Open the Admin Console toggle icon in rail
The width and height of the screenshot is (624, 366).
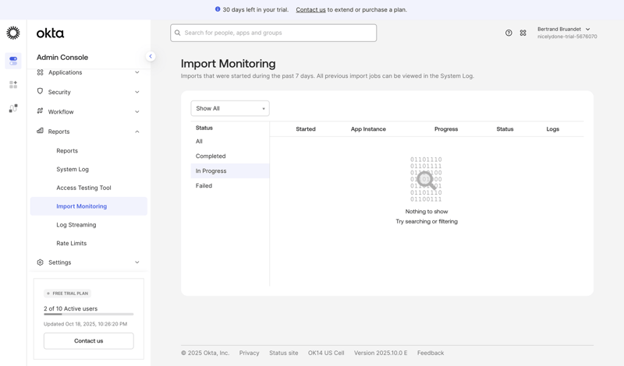pos(13,61)
